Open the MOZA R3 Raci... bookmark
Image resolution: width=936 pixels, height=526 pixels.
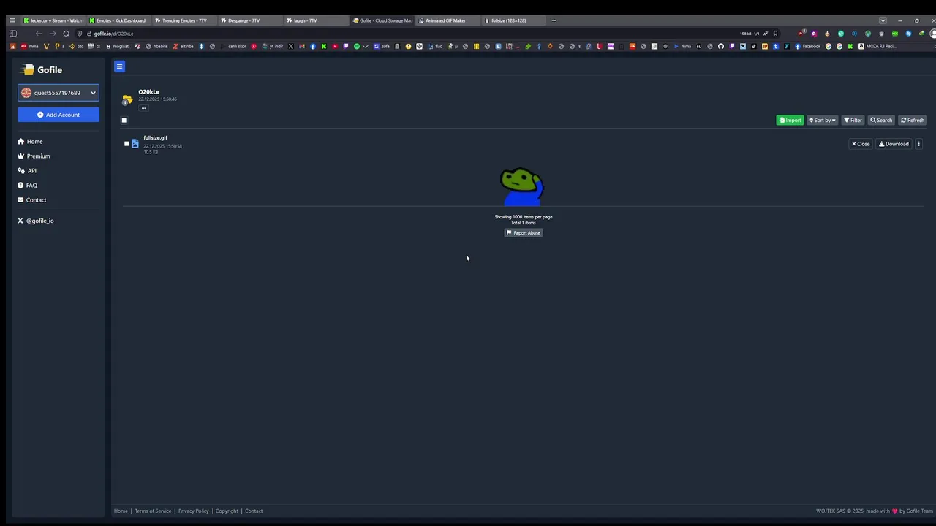point(877,46)
